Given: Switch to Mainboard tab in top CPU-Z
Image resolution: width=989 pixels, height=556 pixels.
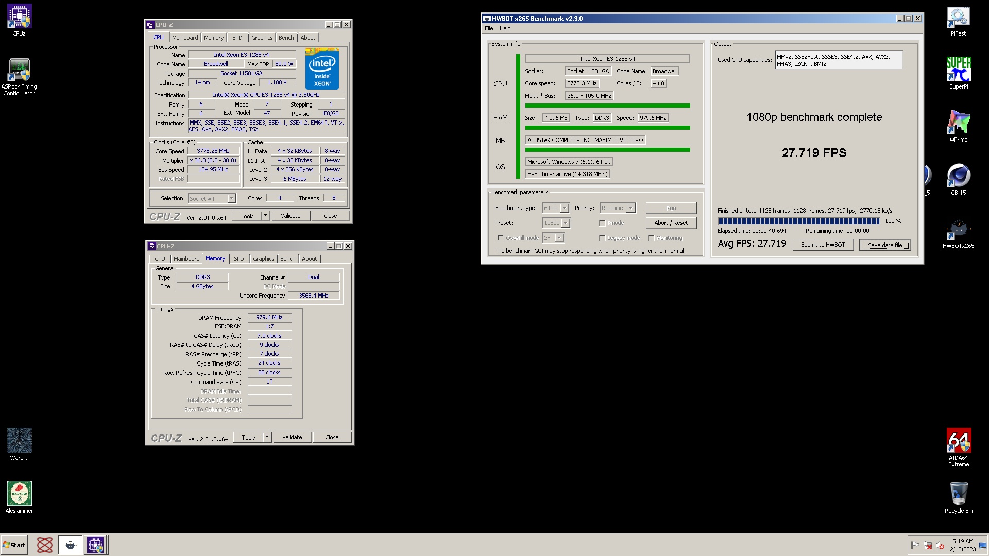Looking at the screenshot, I should click(185, 38).
